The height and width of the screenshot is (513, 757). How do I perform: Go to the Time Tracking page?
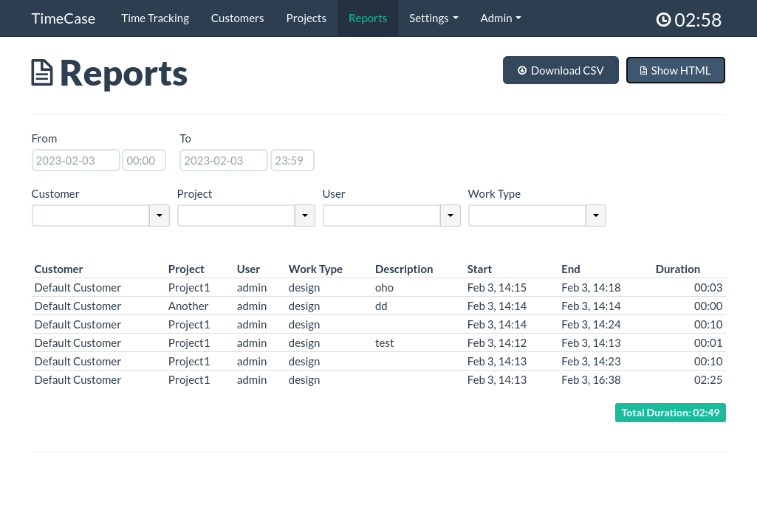[155, 18]
